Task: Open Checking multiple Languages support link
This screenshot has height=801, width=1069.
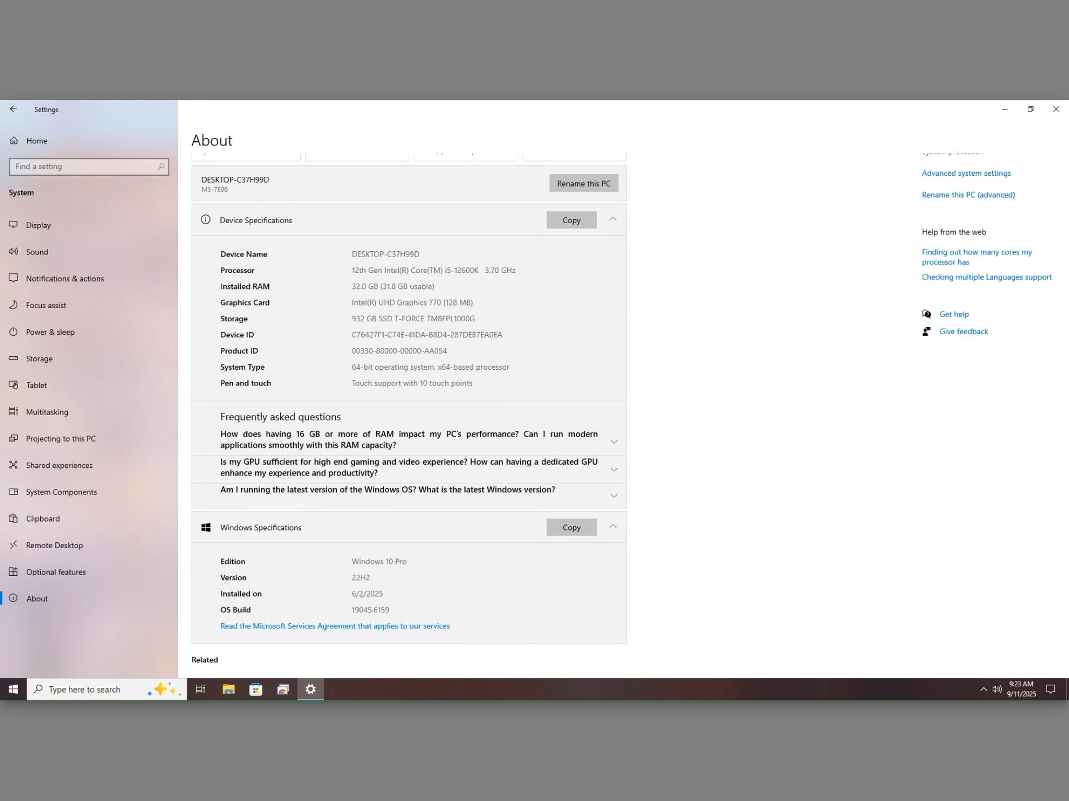Action: 987,277
